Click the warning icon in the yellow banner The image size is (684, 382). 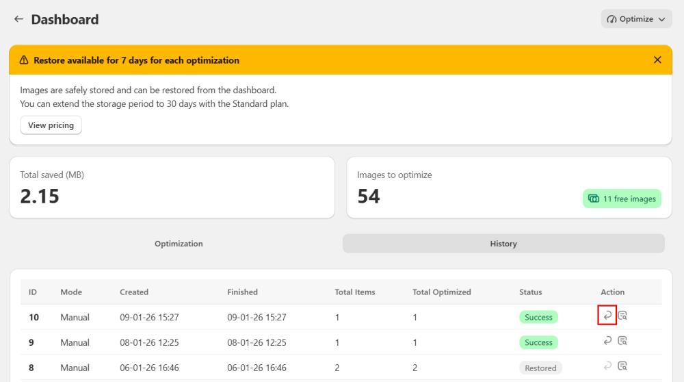pyautogui.click(x=24, y=60)
